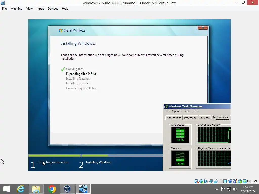The image size is (259, 194).
Task: Click the Installing Windows progress bar
Action: click(x=122, y=155)
